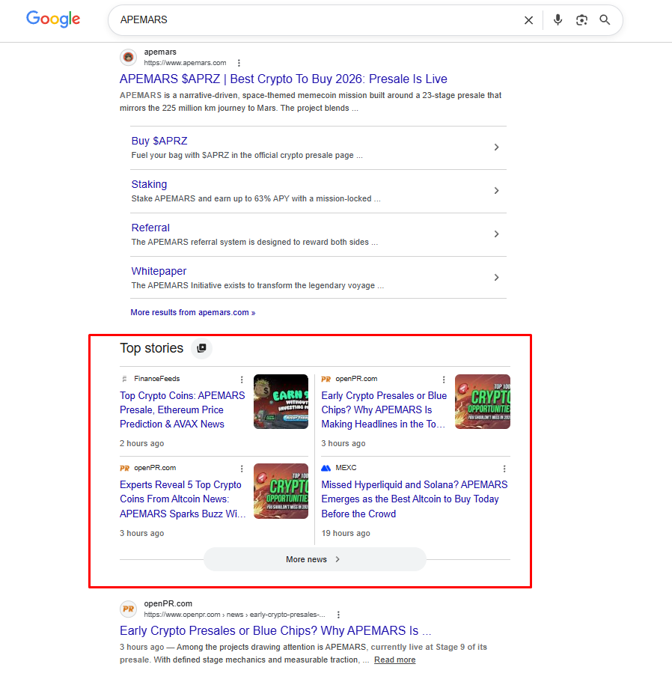Open the Buy $APRZ sitelink
672x679 pixels.
click(x=159, y=141)
